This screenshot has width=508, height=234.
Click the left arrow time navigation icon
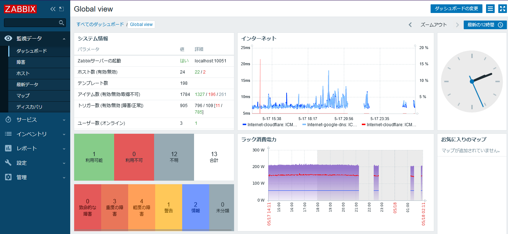point(410,25)
